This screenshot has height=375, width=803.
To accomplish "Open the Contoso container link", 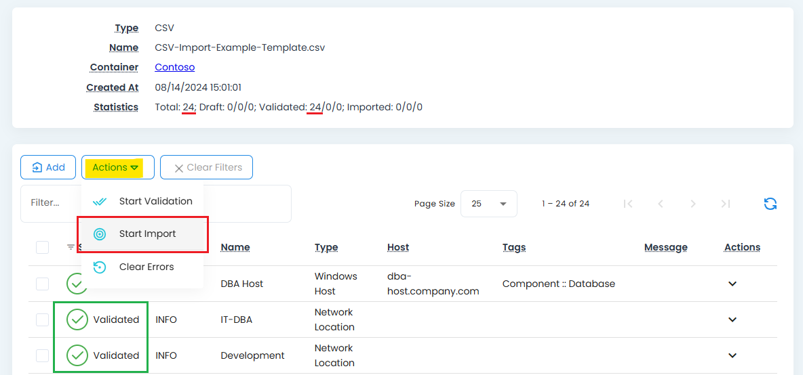I will tap(174, 67).
